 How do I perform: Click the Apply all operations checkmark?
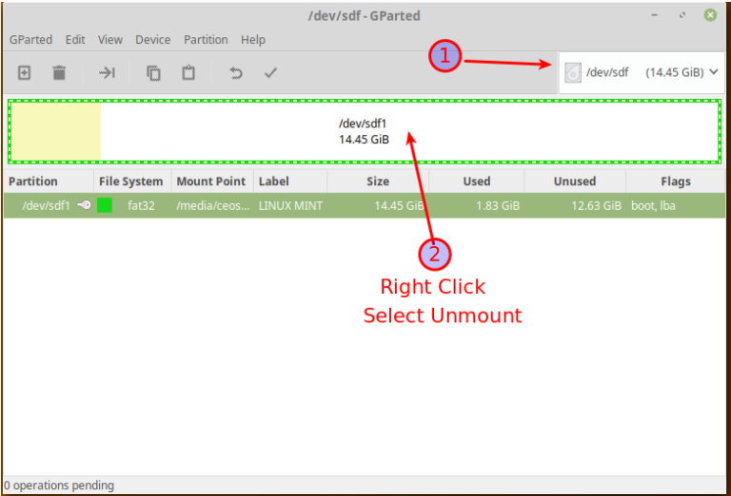click(x=270, y=72)
